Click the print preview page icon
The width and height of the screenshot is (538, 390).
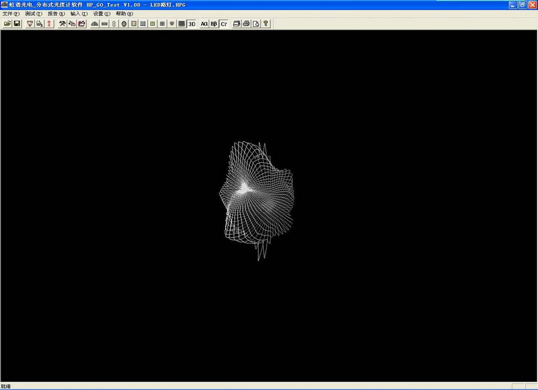coord(256,24)
